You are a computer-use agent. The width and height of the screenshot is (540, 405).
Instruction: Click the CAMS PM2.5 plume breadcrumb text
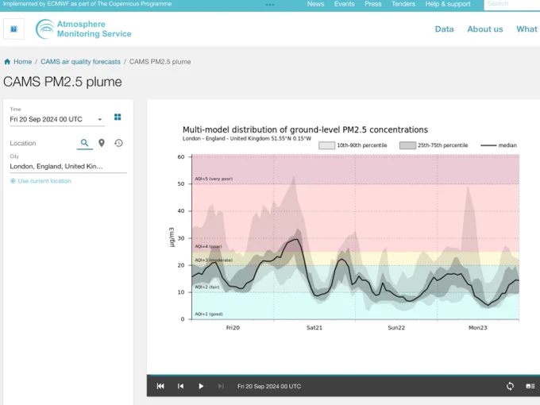[x=160, y=62]
